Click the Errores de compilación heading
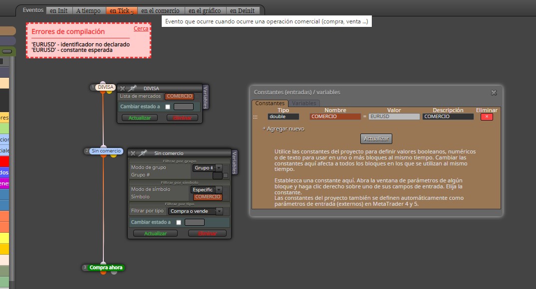The width and height of the screenshot is (536, 289). pyautogui.click(x=68, y=32)
